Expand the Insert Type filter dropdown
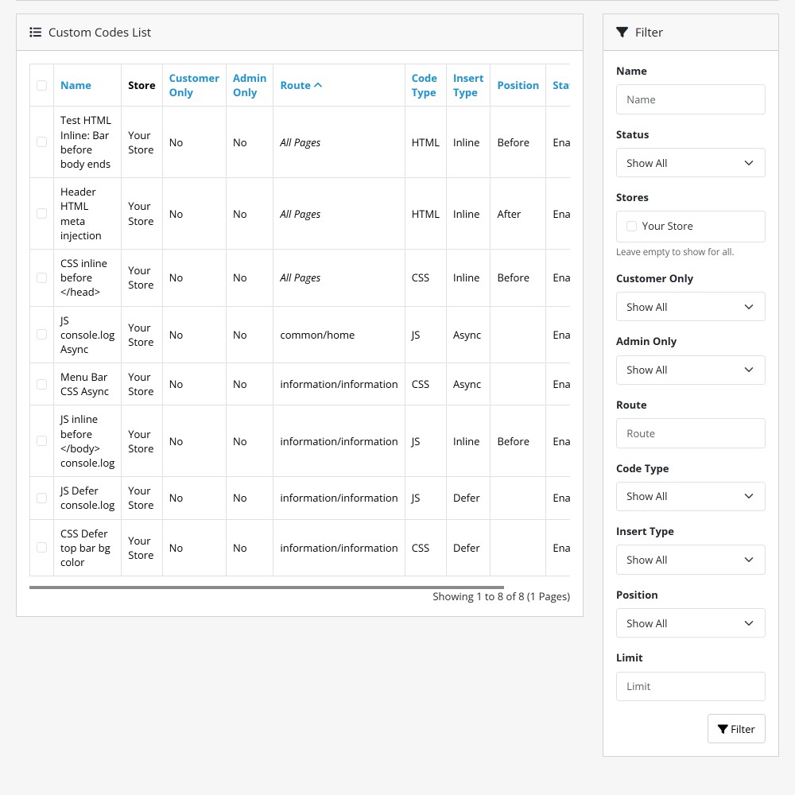Screen dimensions: 795x795 (690, 560)
